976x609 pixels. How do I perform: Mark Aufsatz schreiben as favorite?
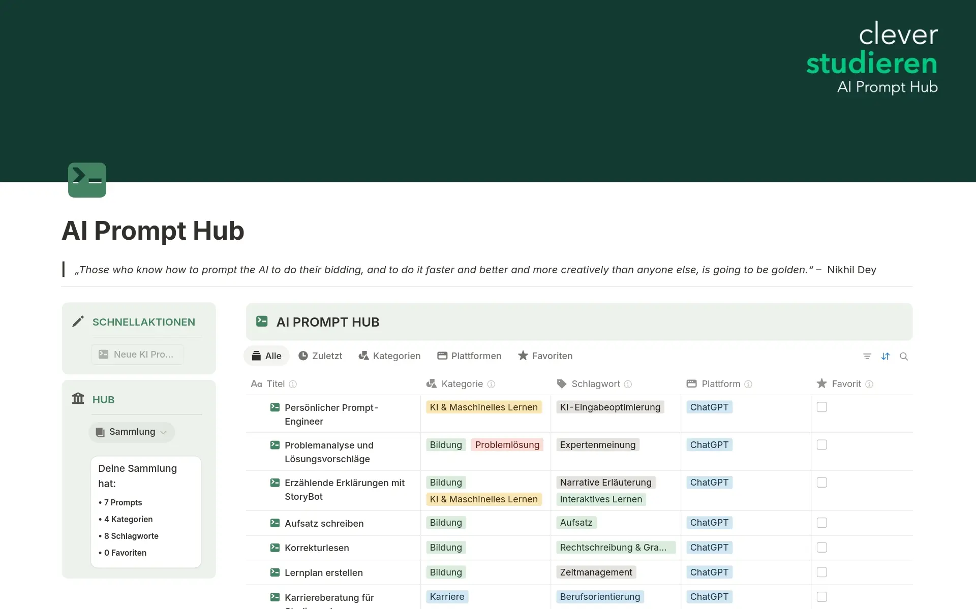point(821,523)
